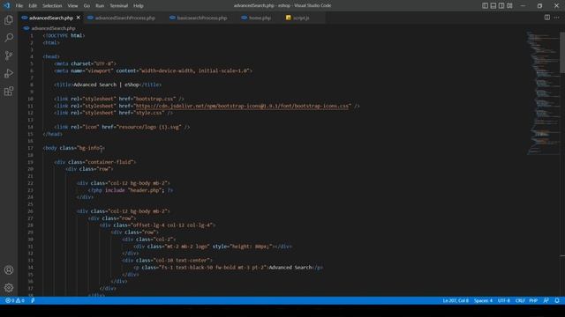The width and height of the screenshot is (565, 317).
Task: Change file encoding UTF-8
Action: coord(504,300)
